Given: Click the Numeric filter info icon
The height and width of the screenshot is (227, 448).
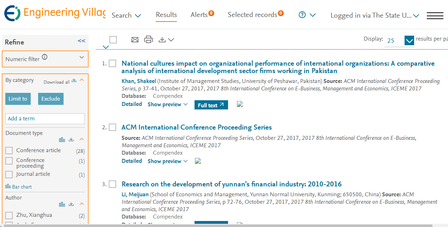Looking at the screenshot, I should coord(45,57).
